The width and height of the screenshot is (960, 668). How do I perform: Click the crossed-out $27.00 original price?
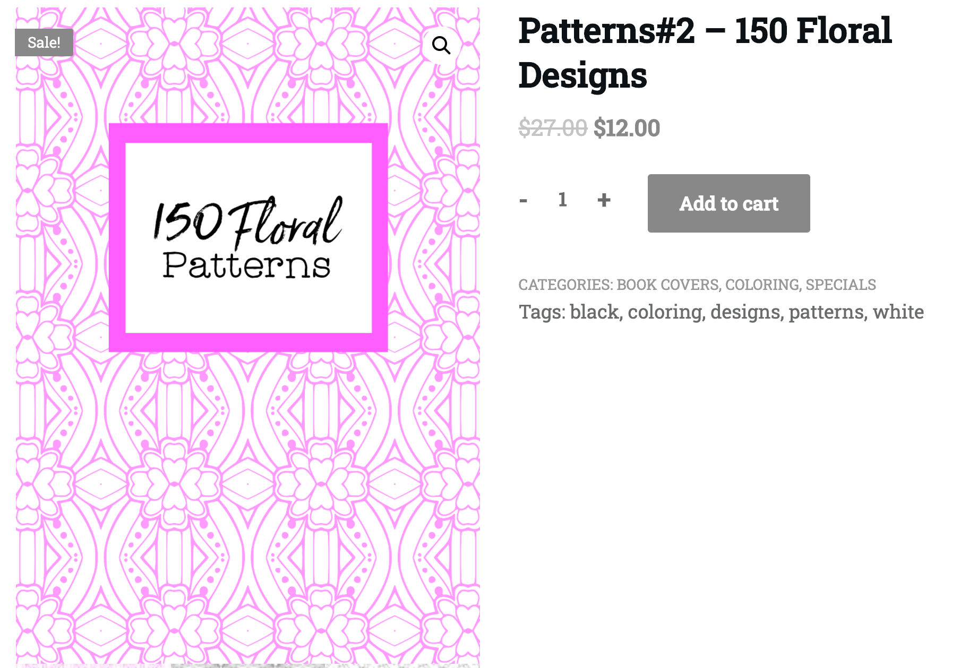pyautogui.click(x=553, y=129)
